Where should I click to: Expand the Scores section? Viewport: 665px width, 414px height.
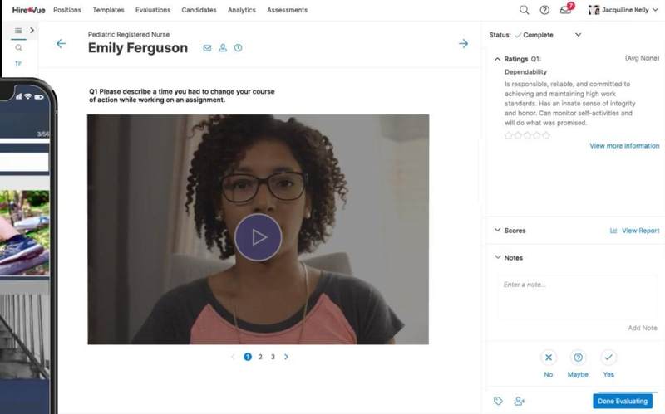click(x=497, y=231)
